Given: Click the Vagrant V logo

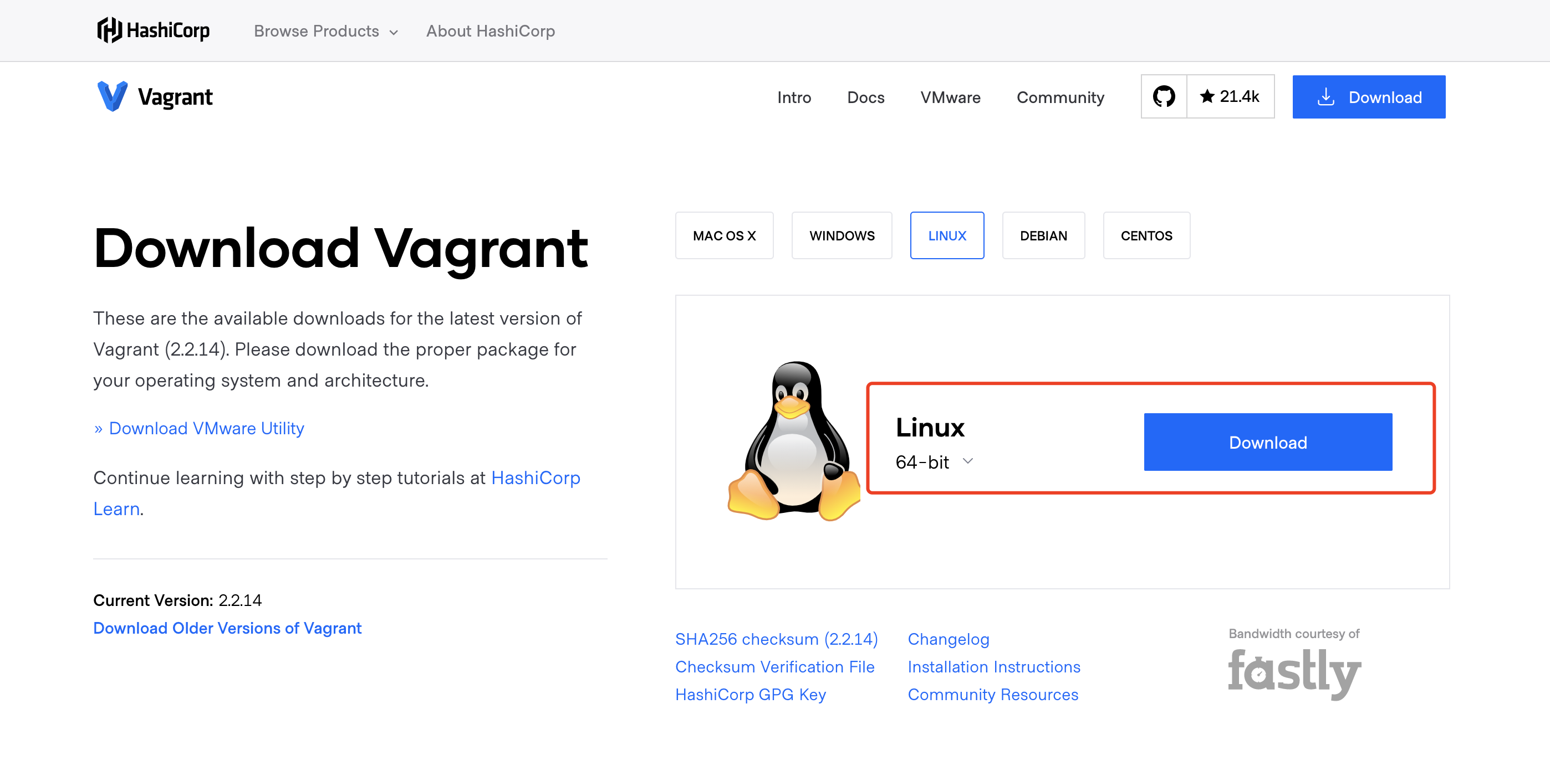Looking at the screenshot, I should (113, 96).
